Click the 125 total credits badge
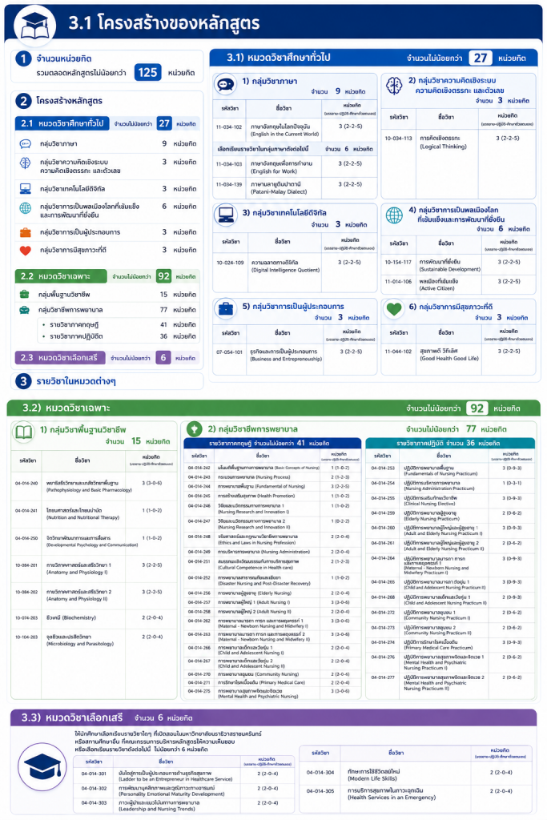This screenshot has width=547, height=820. pyautogui.click(x=148, y=73)
